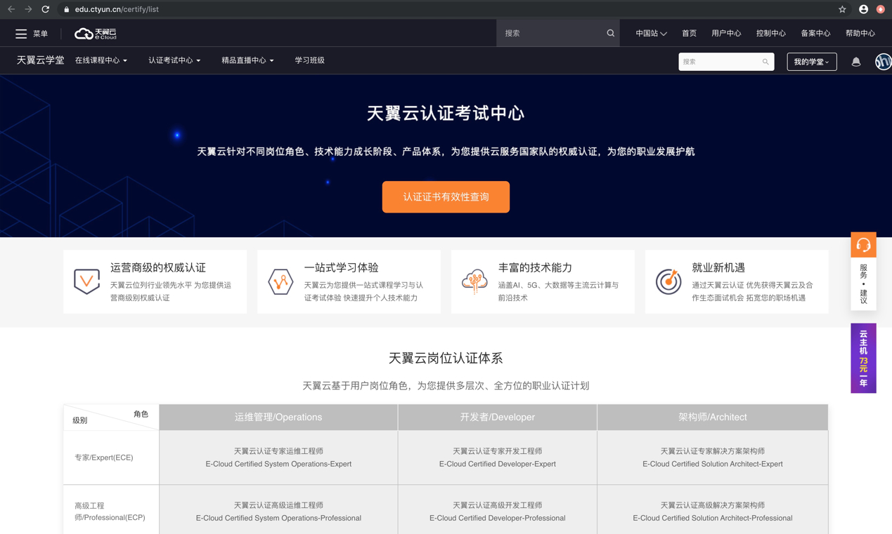Open 控制中心 in top navigation
Screen dimensions: 892x534
point(771,33)
